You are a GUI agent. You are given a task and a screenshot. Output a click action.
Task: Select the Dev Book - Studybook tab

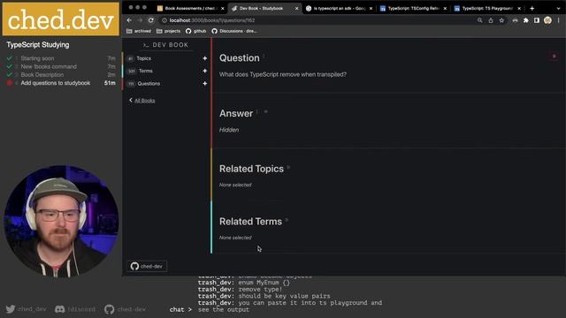point(262,8)
